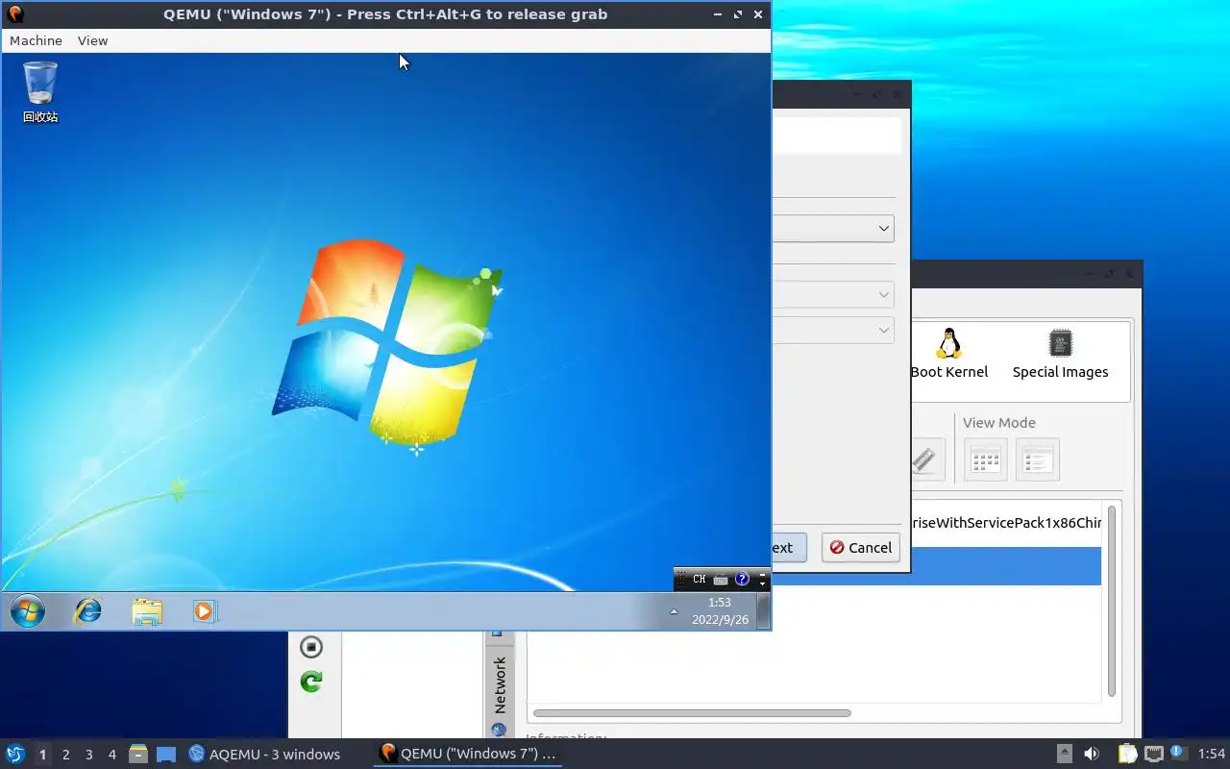Select the ServicePack1x86 image list row

(1005, 523)
